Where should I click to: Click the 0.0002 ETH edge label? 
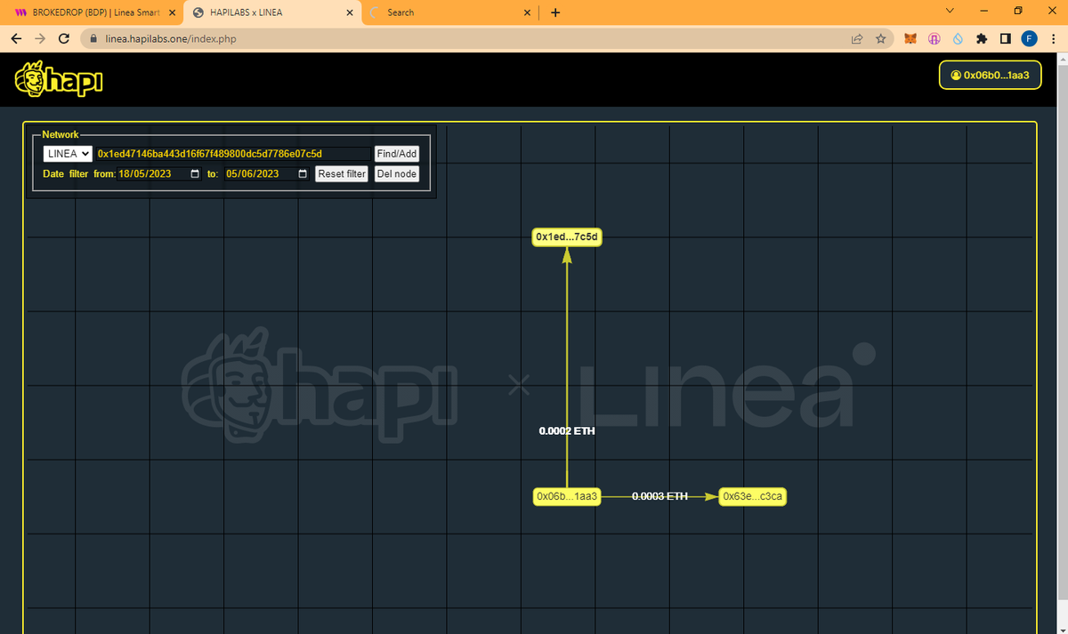[567, 431]
